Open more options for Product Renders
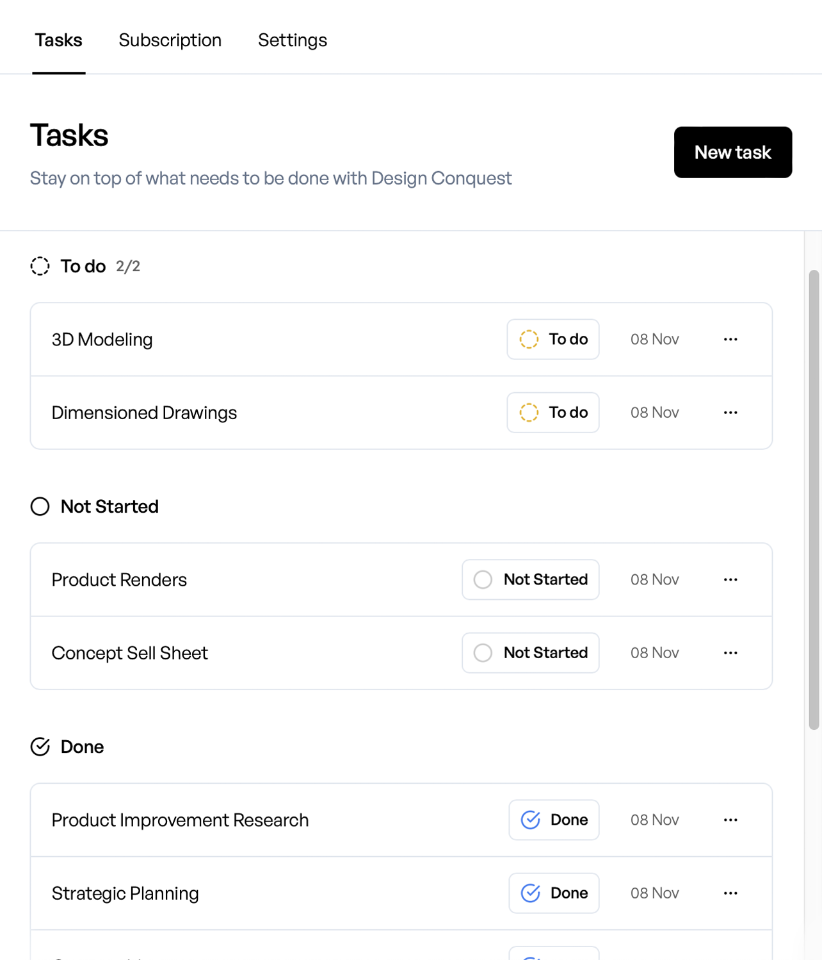Viewport: 822px width, 960px height. coord(730,579)
